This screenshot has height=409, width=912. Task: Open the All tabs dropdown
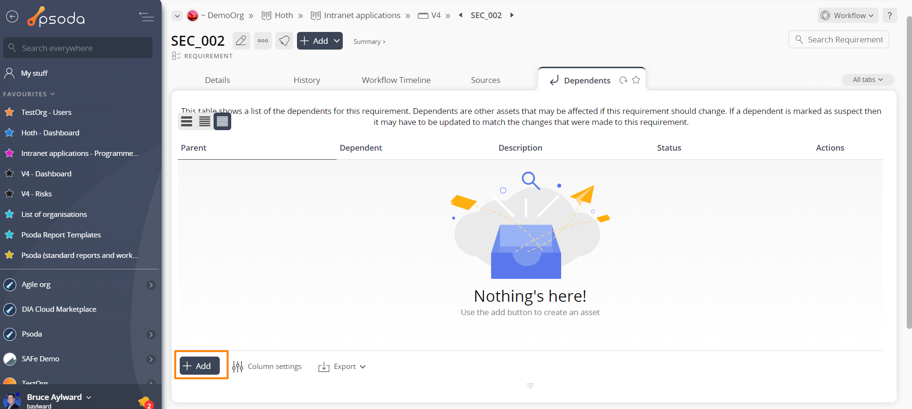point(868,80)
